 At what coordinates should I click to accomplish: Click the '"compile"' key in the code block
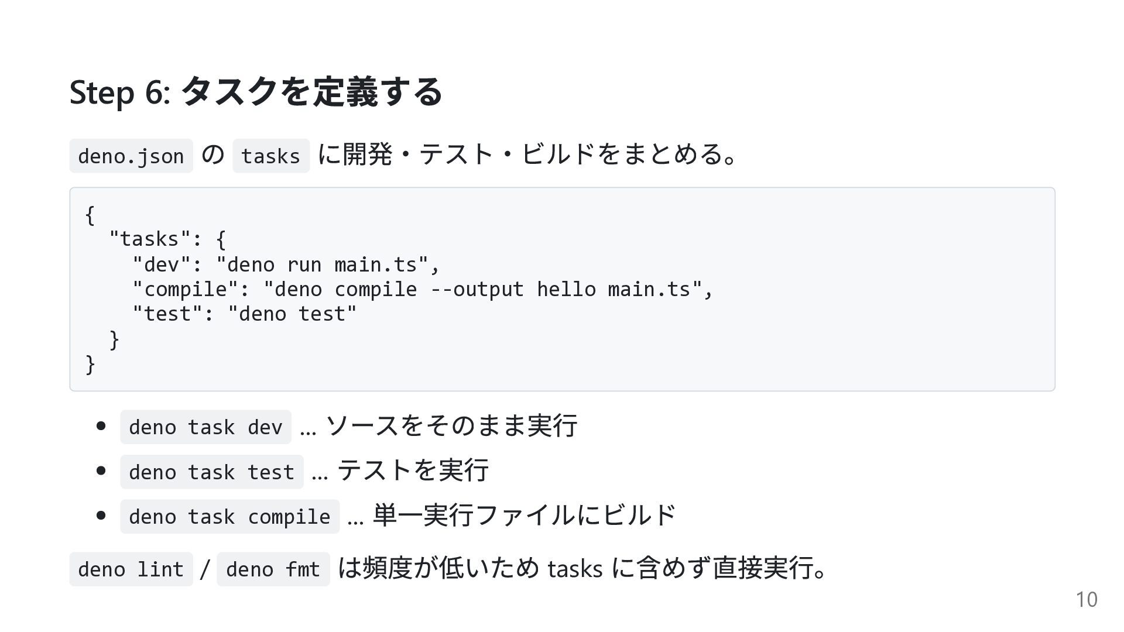(186, 290)
